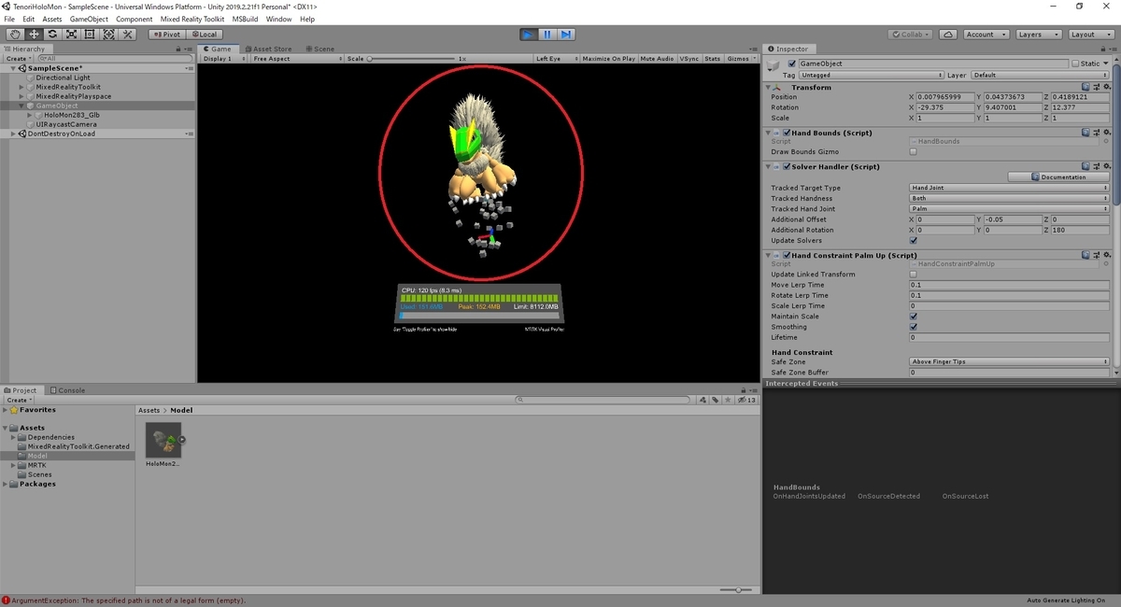This screenshot has width=1121, height=607.
Task: Open Solver Handler help icon
Action: 1086,166
